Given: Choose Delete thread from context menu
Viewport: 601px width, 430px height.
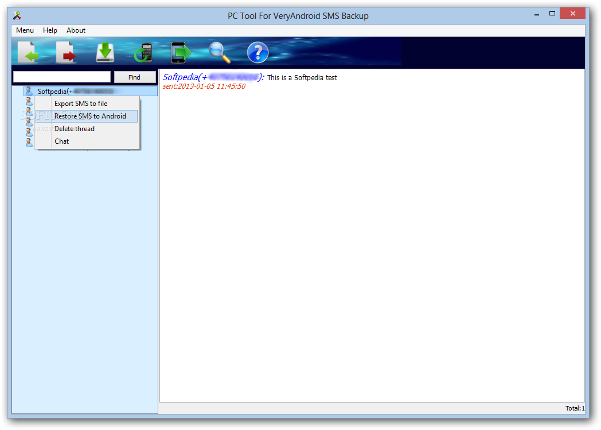Looking at the screenshot, I should click(x=87, y=128).
